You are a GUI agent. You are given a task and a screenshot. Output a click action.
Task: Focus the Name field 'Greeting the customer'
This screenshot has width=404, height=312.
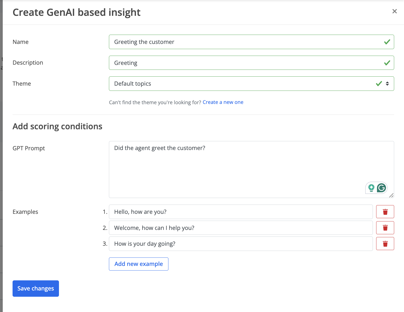251,42
